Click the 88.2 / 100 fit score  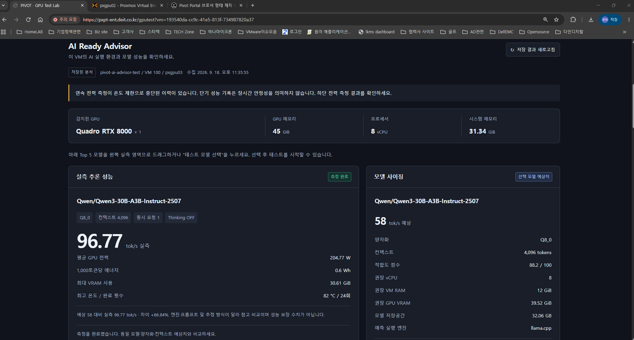pyautogui.click(x=540, y=265)
